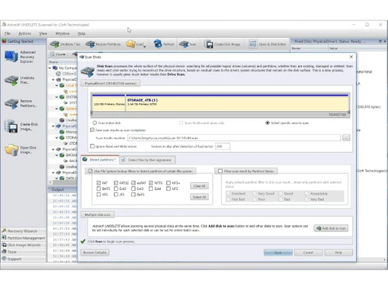Collapse first PhysicalDrive tree node
Screen dimensions: 388x291
53,79
